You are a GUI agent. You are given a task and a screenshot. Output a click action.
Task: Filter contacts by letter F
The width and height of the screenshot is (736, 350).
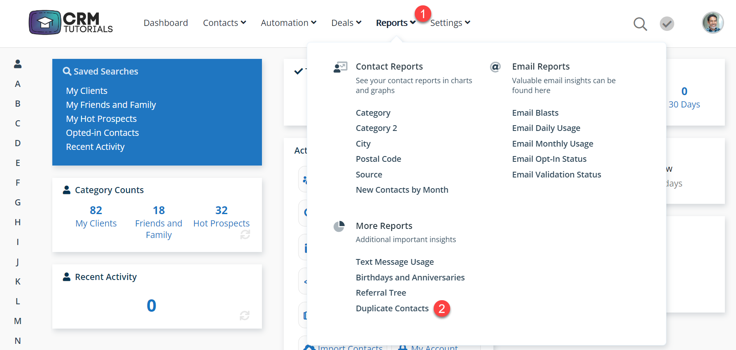point(18,183)
